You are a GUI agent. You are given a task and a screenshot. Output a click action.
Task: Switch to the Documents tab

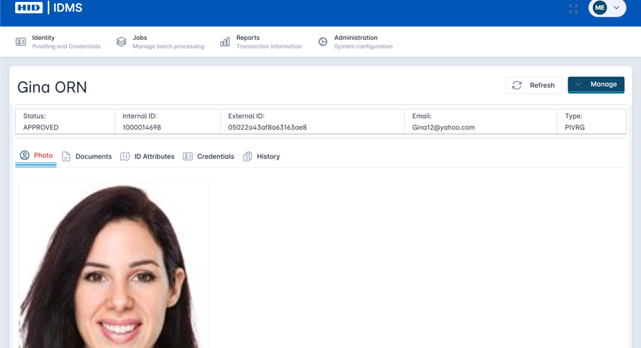point(87,156)
